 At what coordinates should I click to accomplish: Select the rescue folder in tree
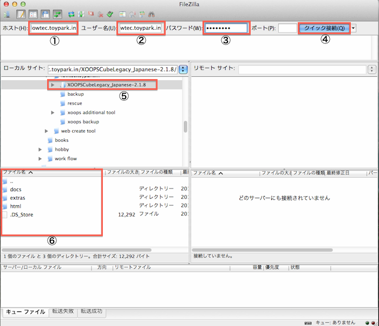75,103
